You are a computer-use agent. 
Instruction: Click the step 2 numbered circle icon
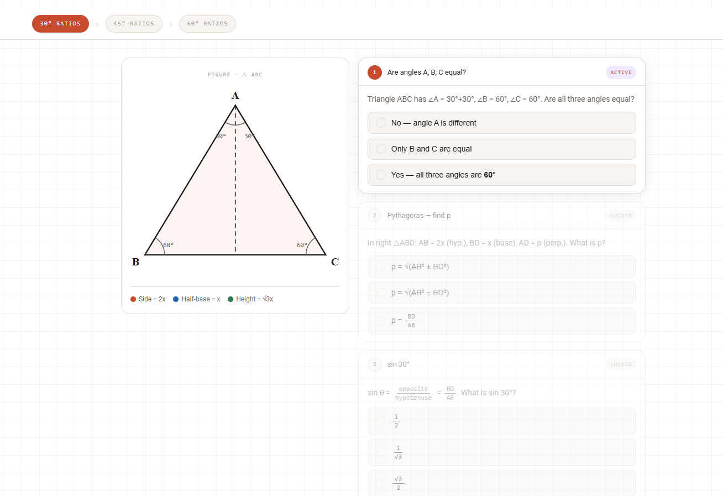[375, 216]
